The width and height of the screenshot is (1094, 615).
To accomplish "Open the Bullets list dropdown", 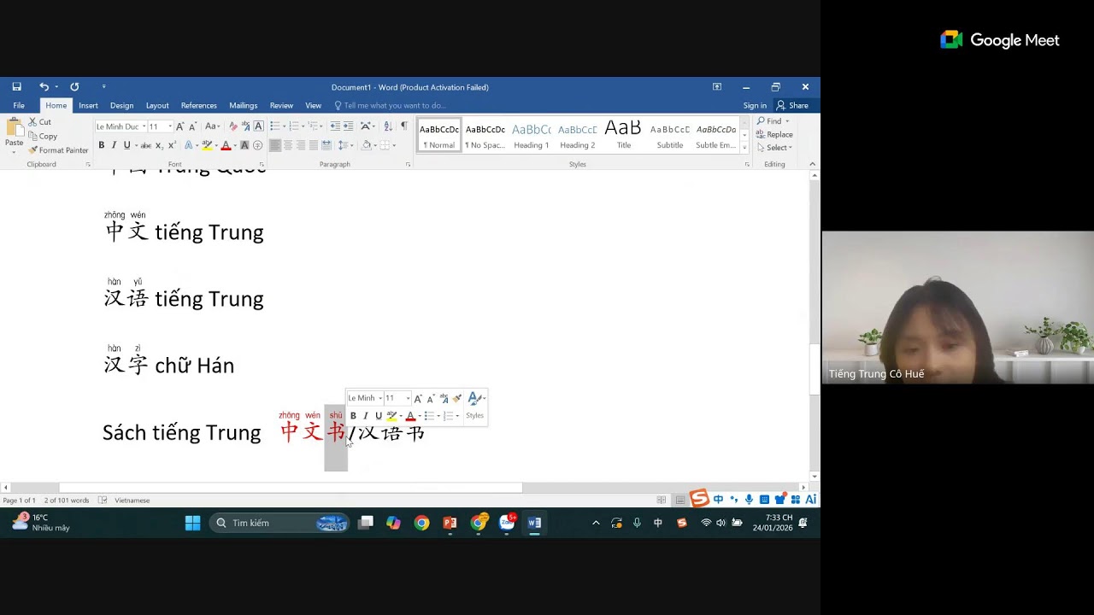I will click(284, 126).
